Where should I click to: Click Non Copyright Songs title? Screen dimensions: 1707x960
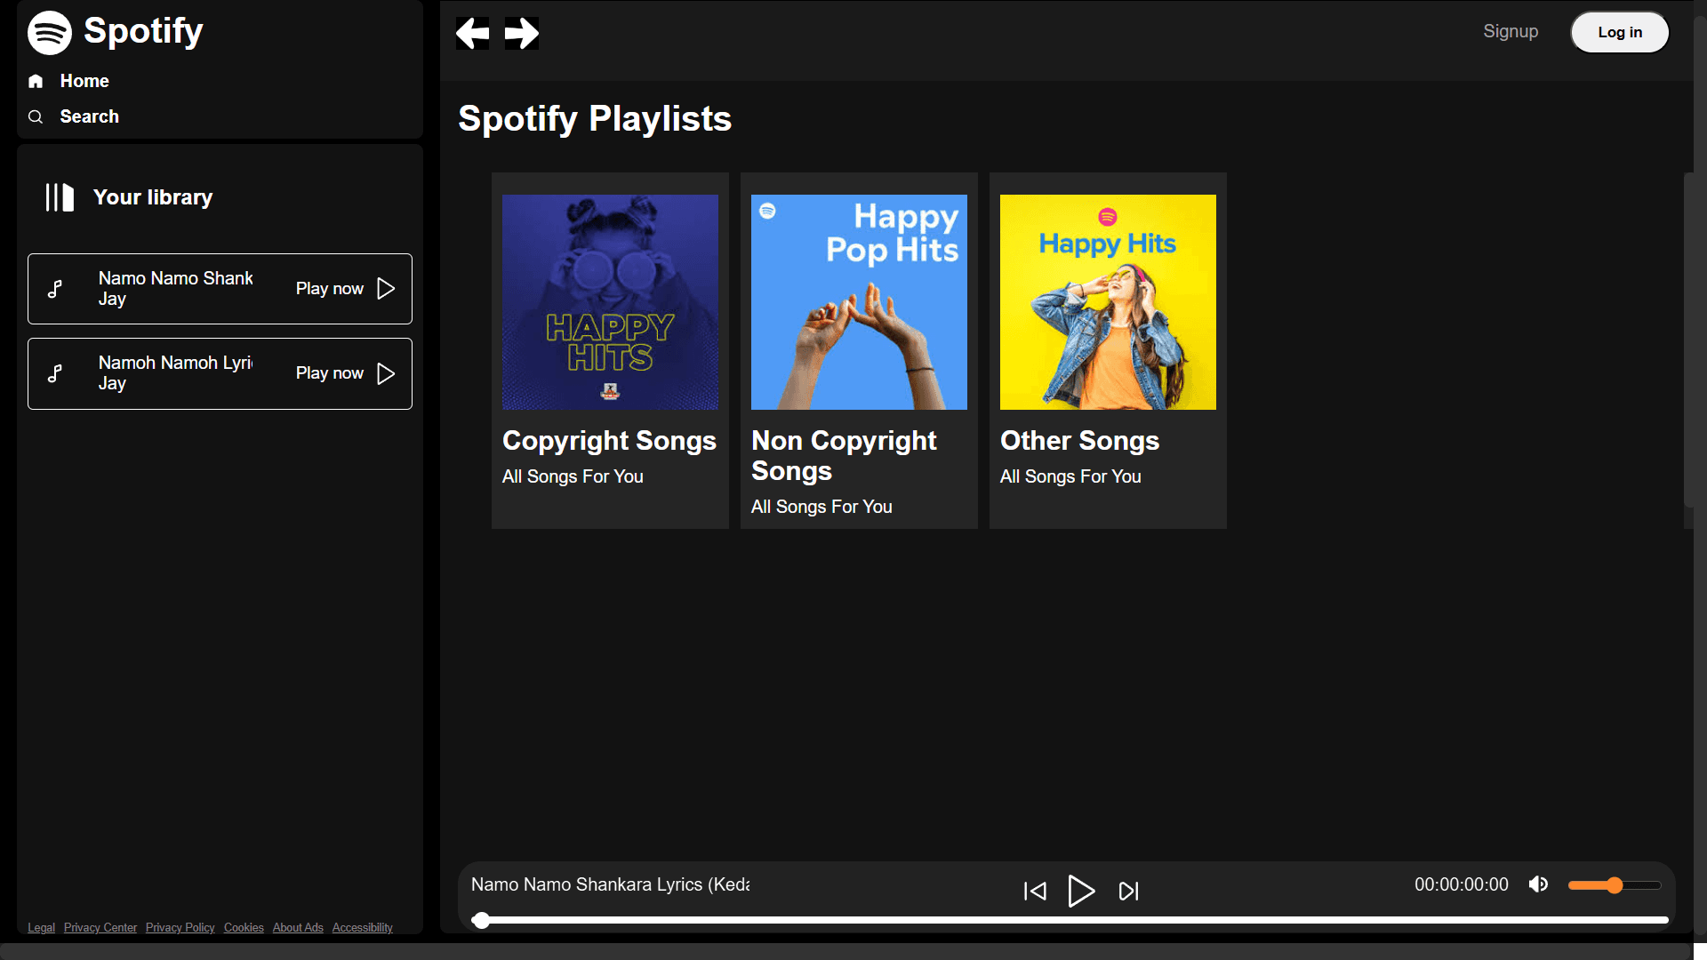pos(844,456)
